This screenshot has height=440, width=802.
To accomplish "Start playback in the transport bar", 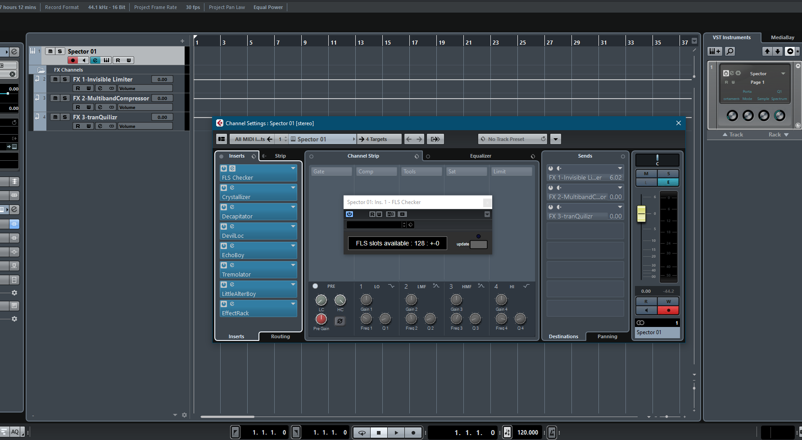I will pos(396,433).
